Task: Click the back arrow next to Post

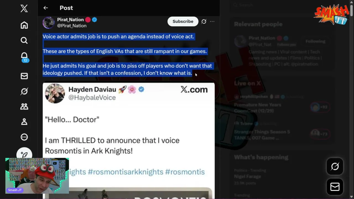Action: click(46, 8)
